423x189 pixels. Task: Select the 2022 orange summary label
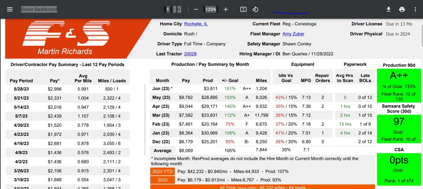point(162,180)
